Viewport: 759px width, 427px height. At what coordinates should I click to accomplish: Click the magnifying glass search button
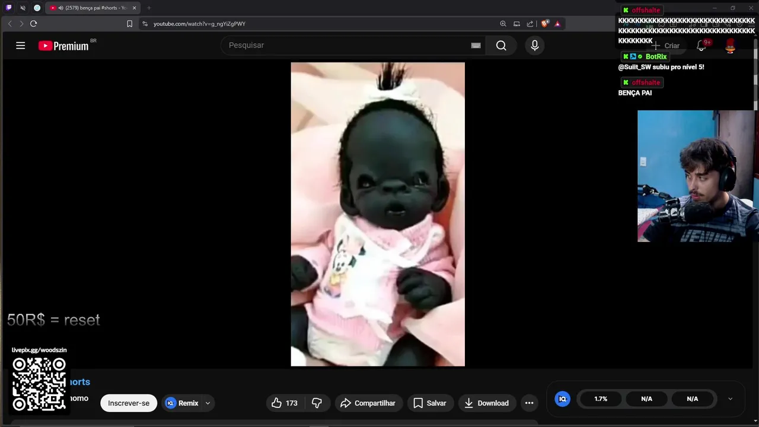click(x=501, y=46)
